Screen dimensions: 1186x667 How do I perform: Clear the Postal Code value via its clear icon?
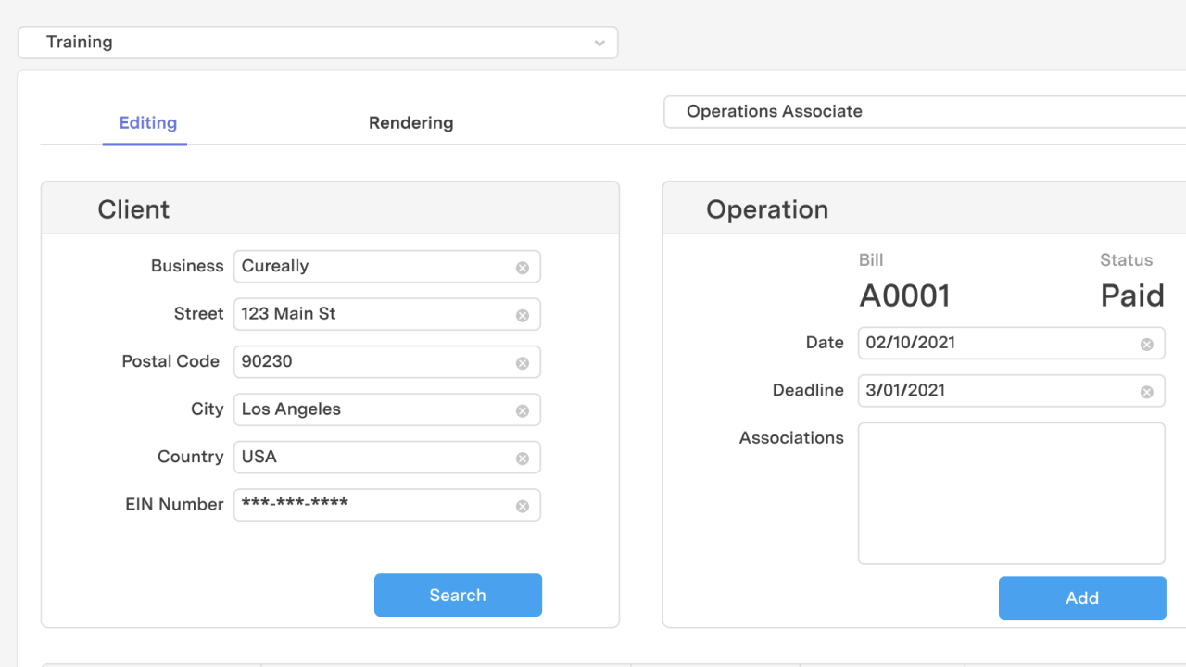click(524, 361)
